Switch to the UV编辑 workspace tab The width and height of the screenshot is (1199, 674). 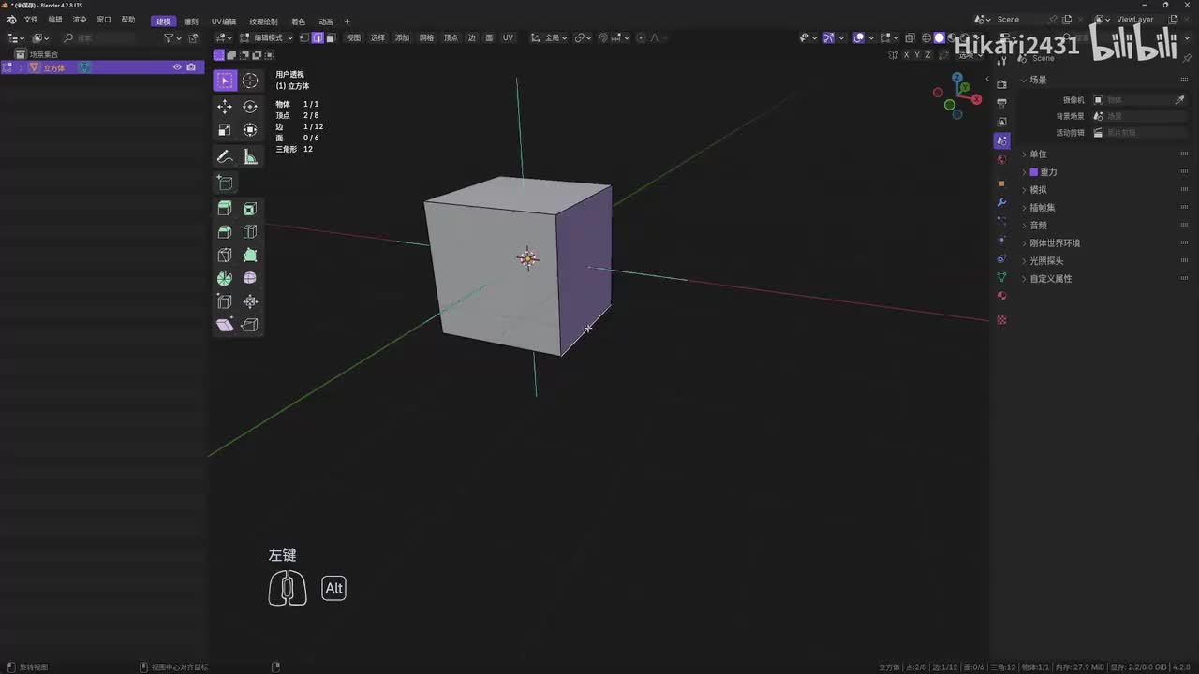[224, 21]
